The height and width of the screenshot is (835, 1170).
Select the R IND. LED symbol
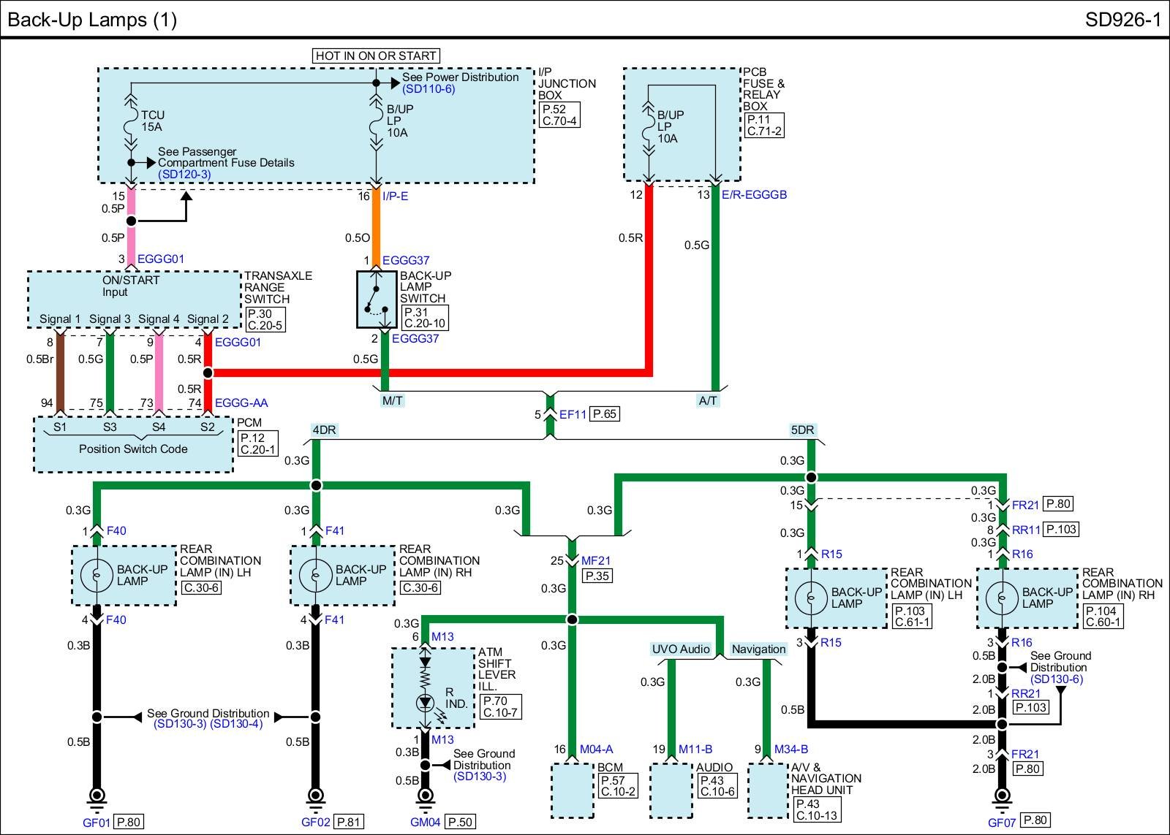(426, 704)
